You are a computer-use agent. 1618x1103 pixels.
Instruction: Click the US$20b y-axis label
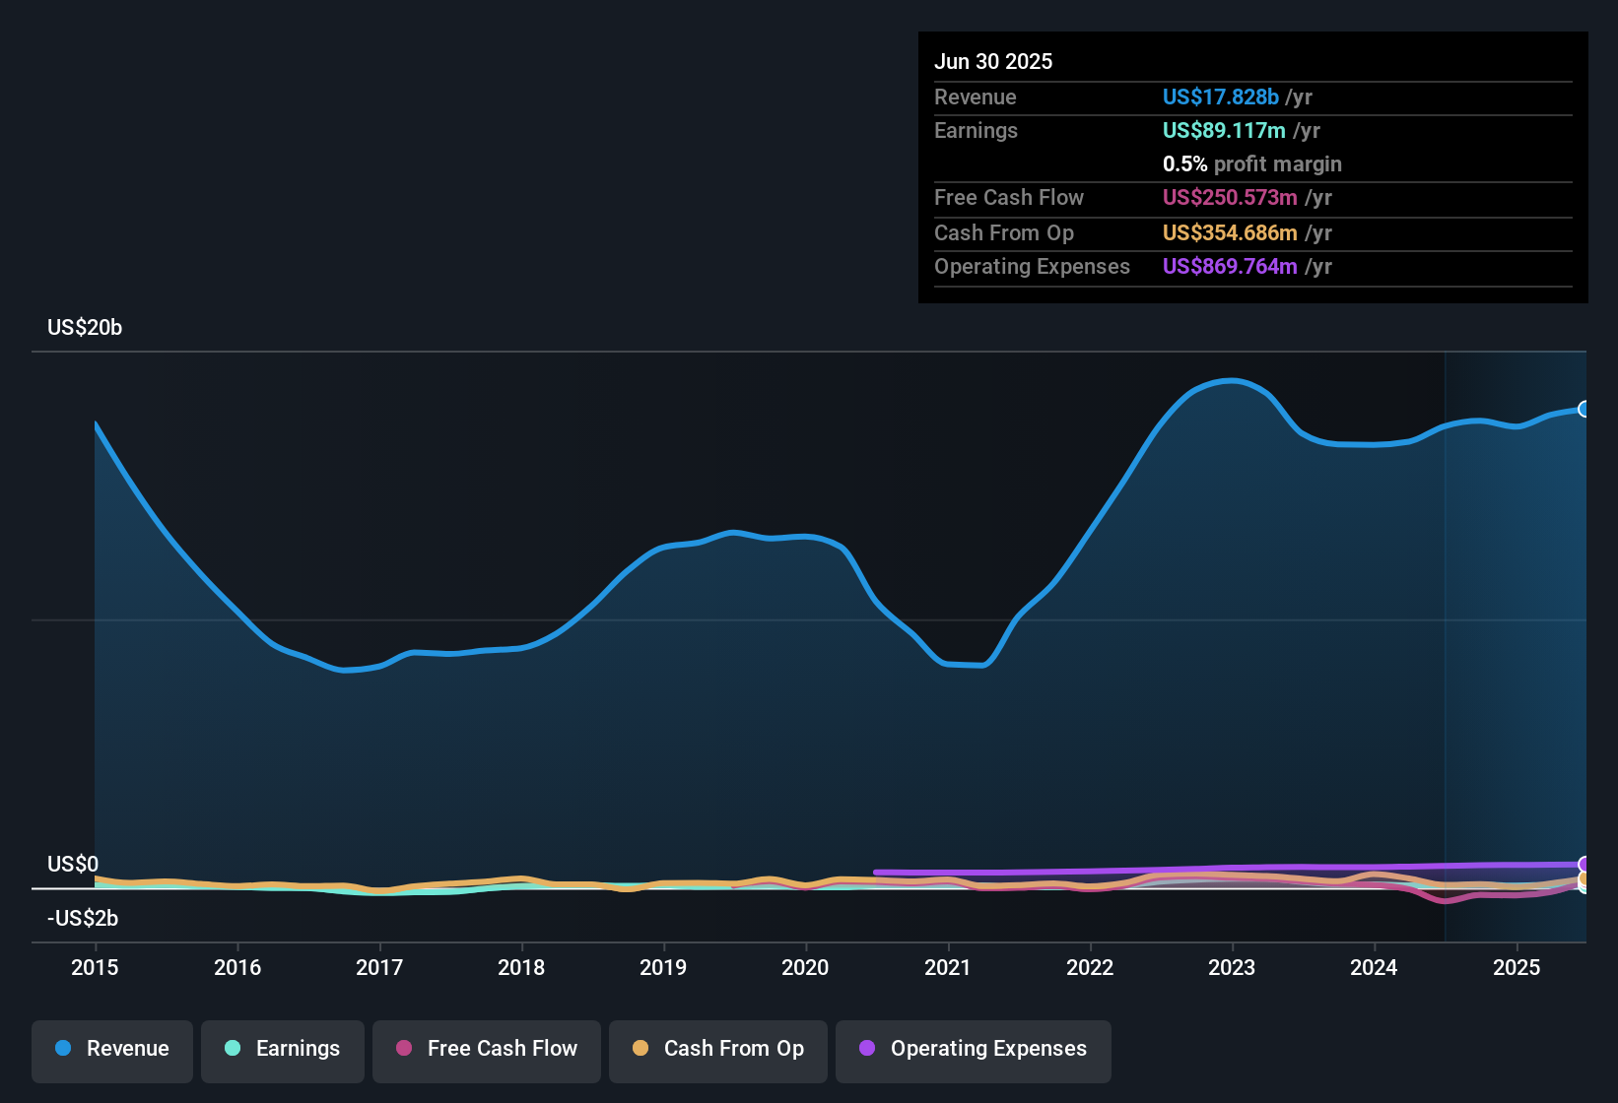pos(85,328)
